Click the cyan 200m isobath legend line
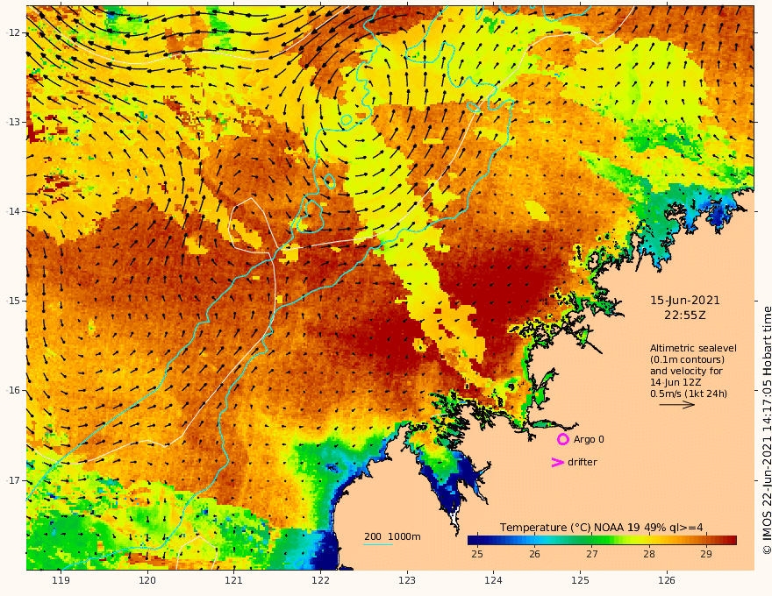Image resolution: width=772 pixels, height=596 pixels. [377, 545]
